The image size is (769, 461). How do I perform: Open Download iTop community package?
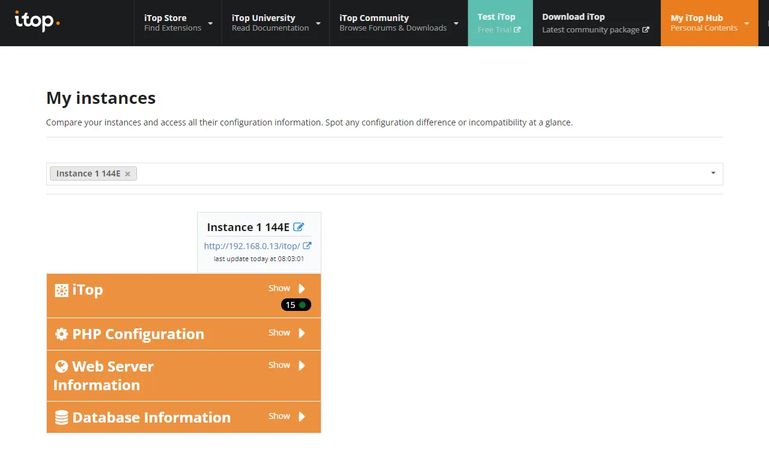coord(596,23)
